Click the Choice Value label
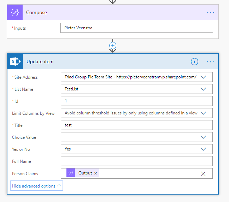Screen dimensions: 229x202 click(24, 137)
